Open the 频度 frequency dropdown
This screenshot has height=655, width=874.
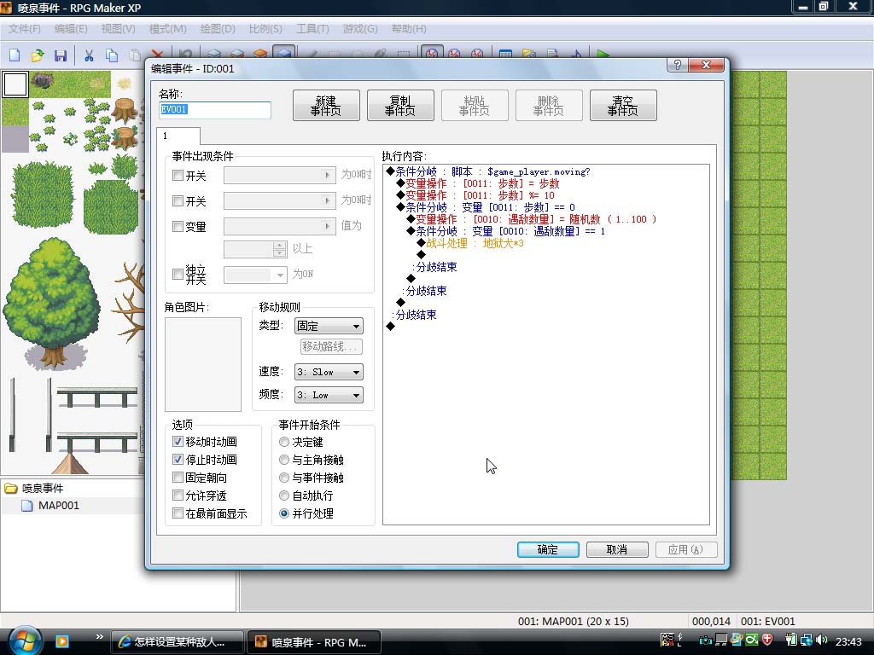(329, 395)
